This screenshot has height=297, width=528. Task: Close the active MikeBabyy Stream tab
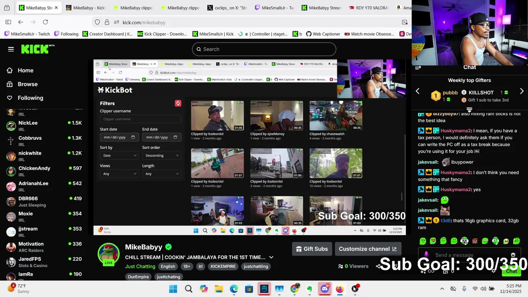[x=56, y=8]
